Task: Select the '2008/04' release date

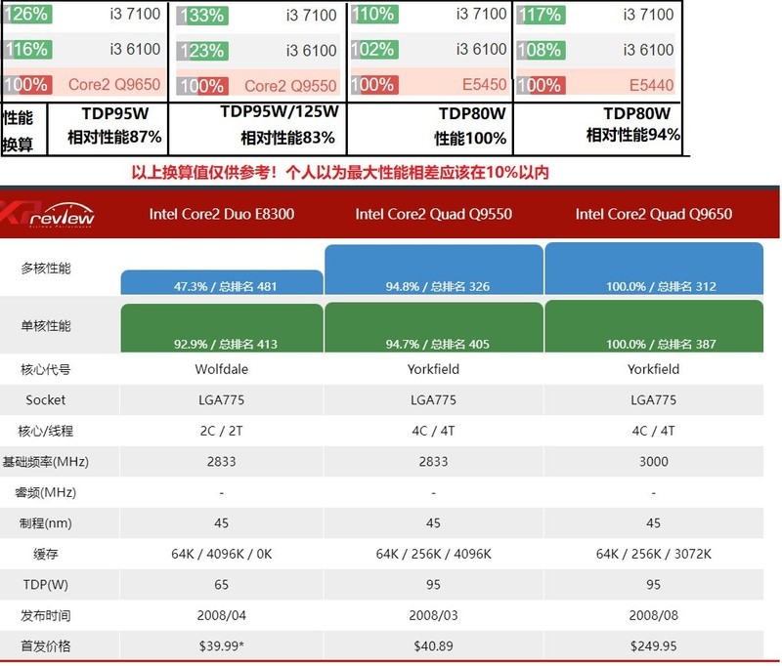Action: pos(222,615)
